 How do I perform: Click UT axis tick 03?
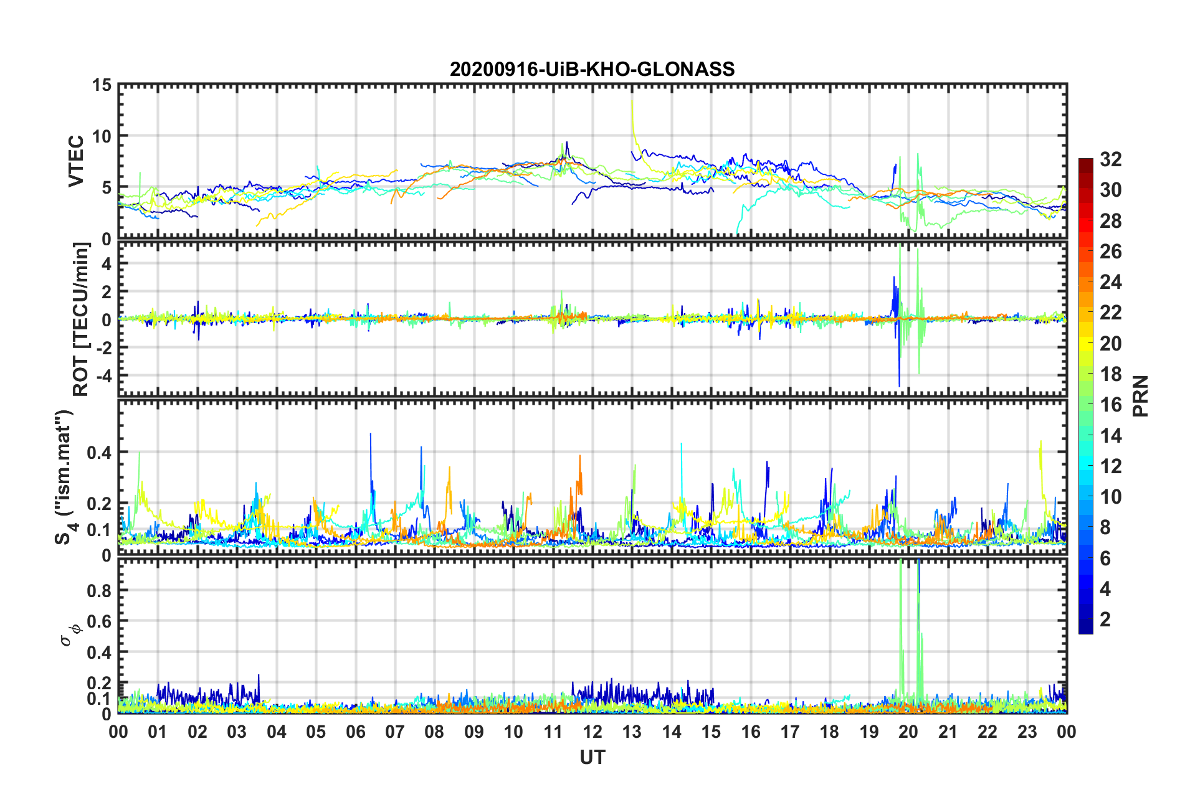pyautogui.click(x=237, y=732)
